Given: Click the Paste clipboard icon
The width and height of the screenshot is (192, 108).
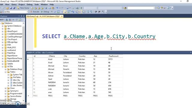Looking at the screenshot, I should [53, 8].
